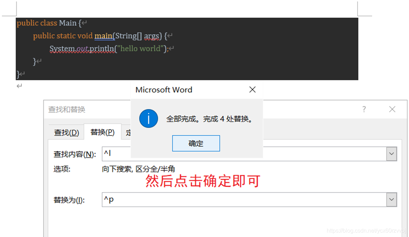Expand the 替换为 dropdown arrow

pos(392,200)
